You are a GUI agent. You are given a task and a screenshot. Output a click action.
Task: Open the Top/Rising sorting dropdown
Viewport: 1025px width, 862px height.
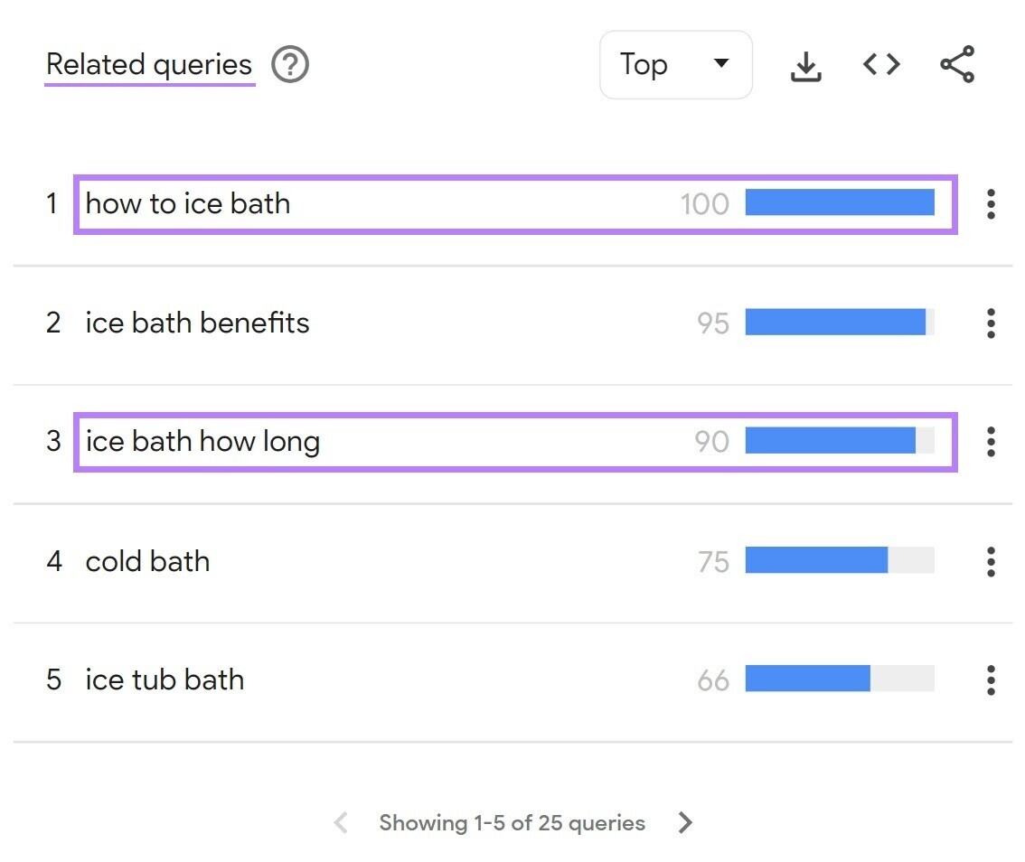point(675,64)
